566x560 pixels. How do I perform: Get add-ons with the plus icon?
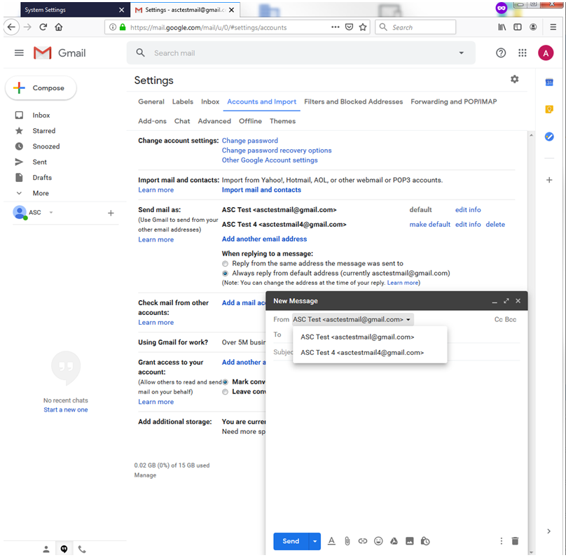(549, 180)
